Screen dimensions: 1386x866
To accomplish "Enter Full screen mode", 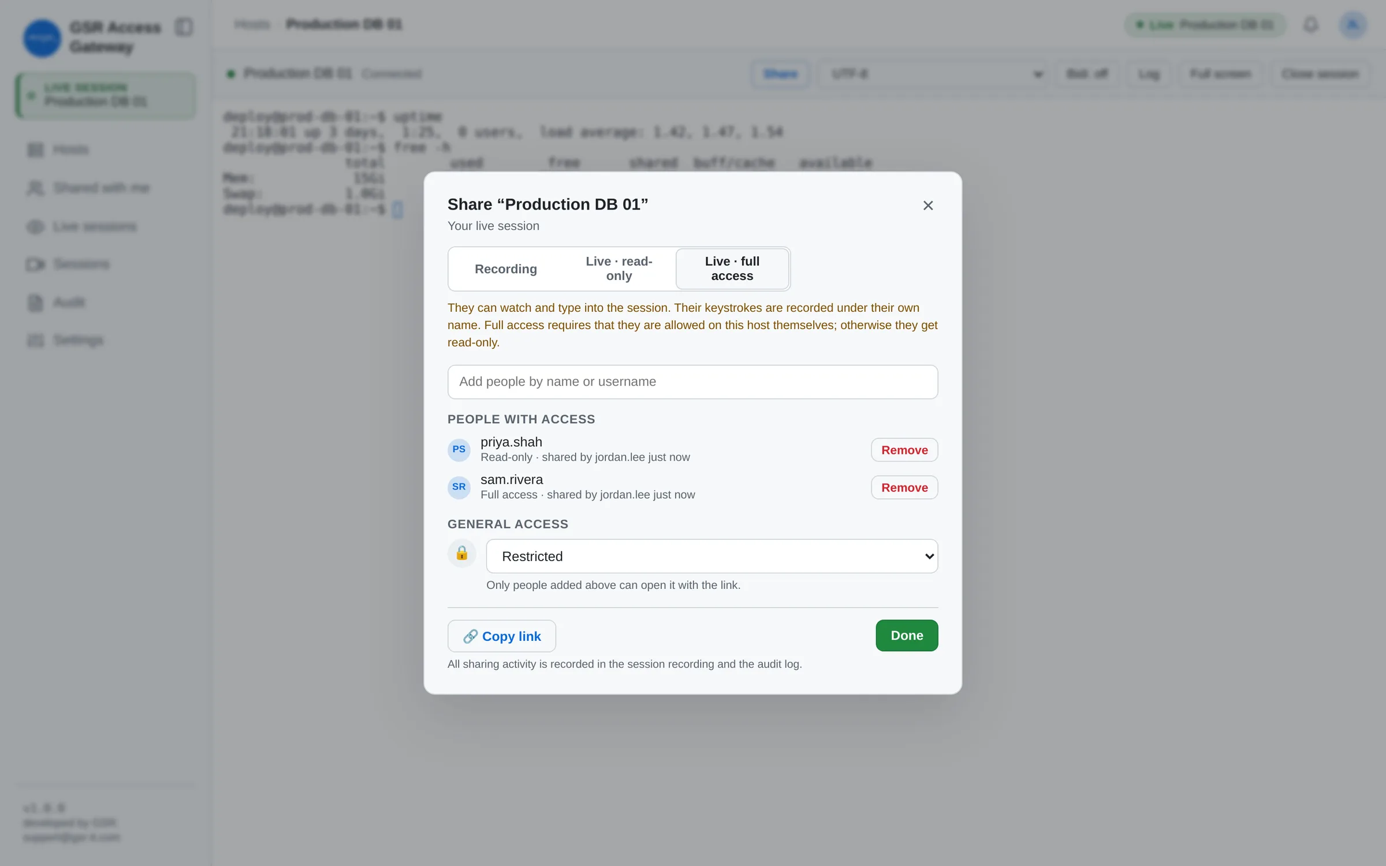I will [x=1220, y=74].
